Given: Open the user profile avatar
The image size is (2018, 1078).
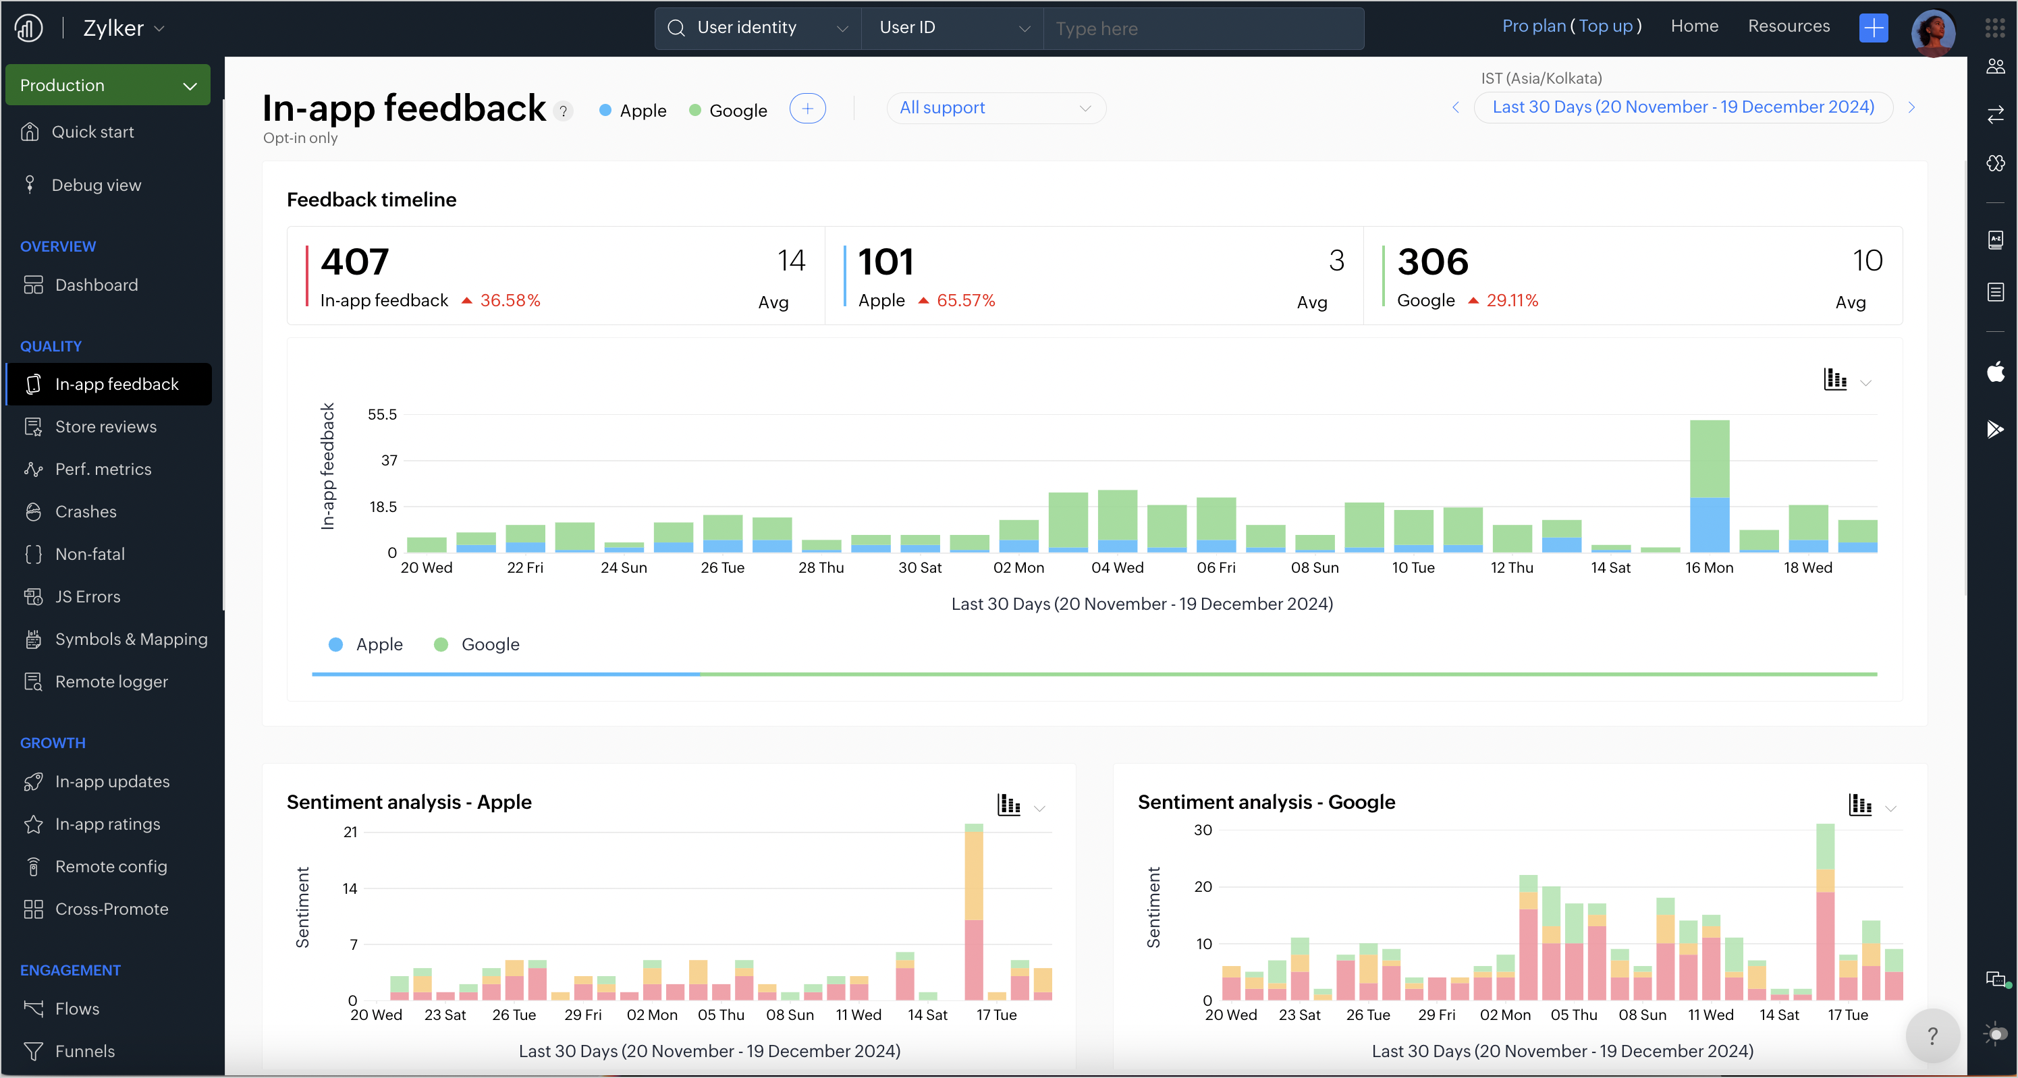Looking at the screenshot, I should click(1932, 31).
